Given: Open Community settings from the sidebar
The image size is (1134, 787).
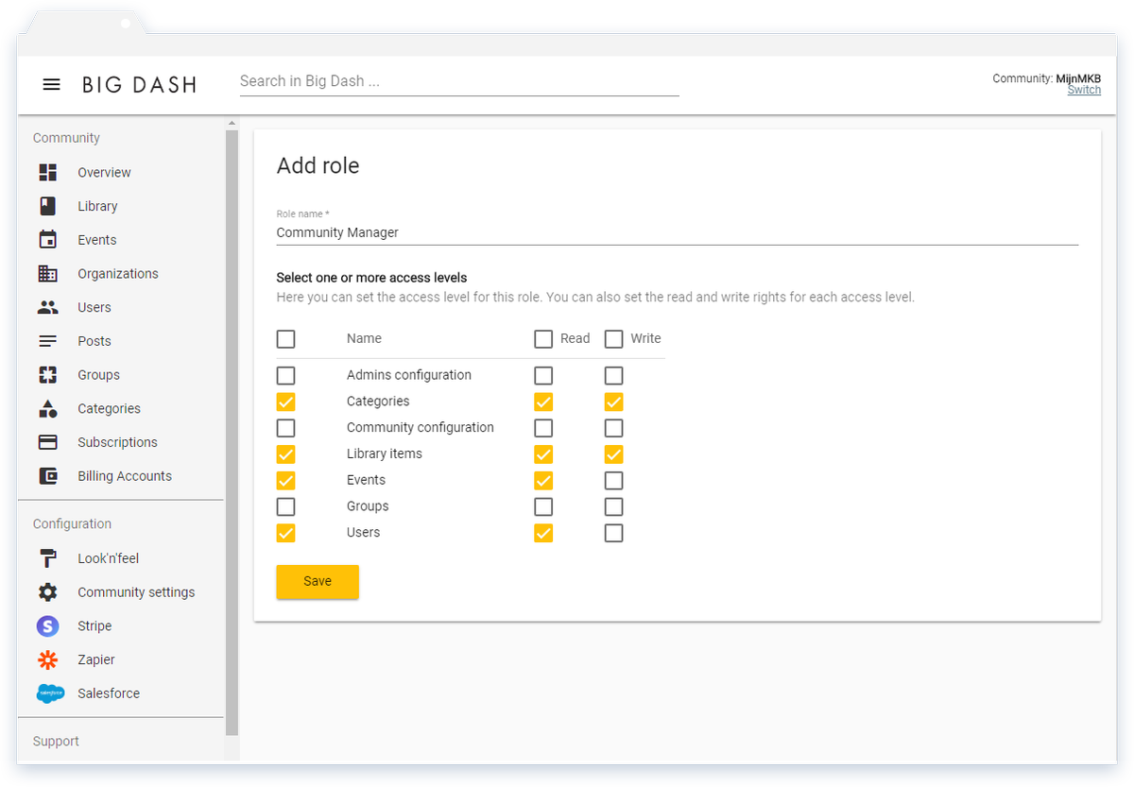Looking at the screenshot, I should (49, 591).
